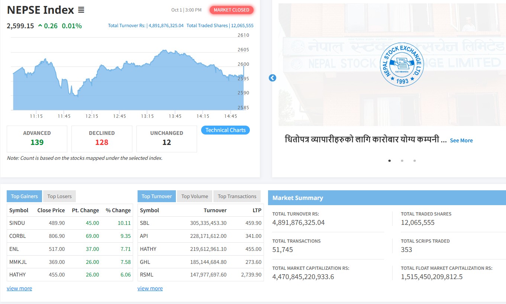Click the Close Price column header
Viewport: 506px width, 304px height.
coord(51,210)
